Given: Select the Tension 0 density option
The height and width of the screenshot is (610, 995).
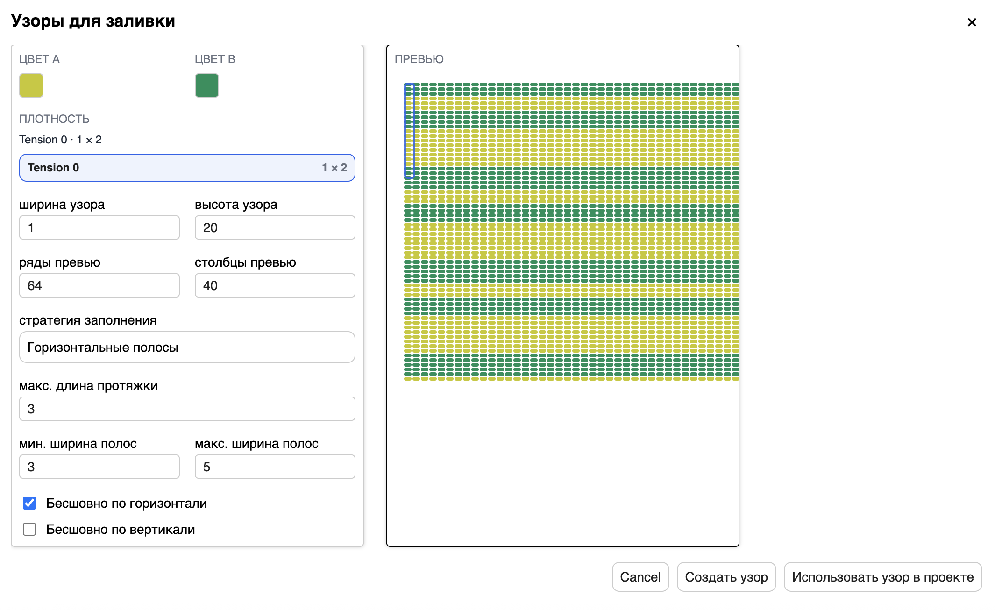Looking at the screenshot, I should coord(187,168).
